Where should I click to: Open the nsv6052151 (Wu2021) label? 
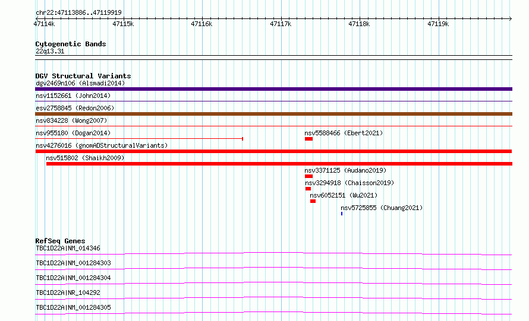[344, 195]
